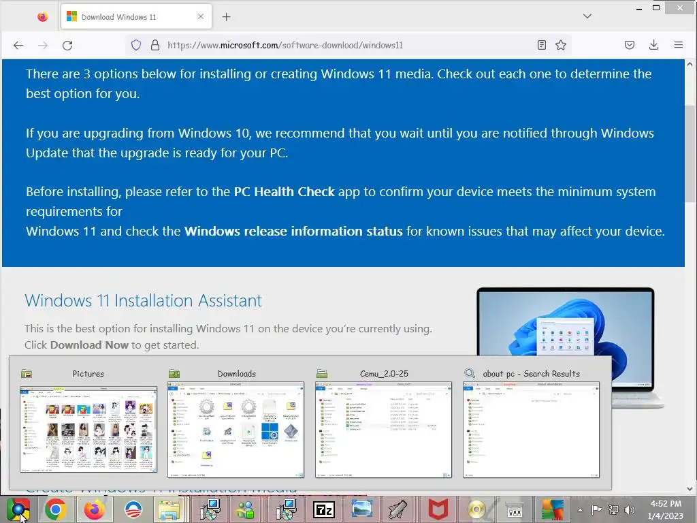Viewport: 697px width, 523px height.
Task: Open the gold disc taskbar icon
Action: click(x=476, y=509)
